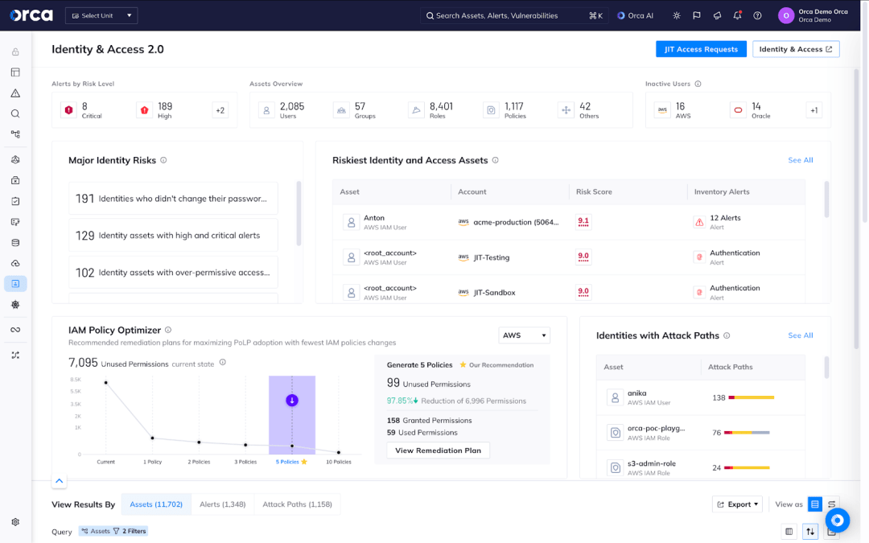Open the infinity loop icon in sidebar
Screen dimensions: 869x543
(x=15, y=330)
